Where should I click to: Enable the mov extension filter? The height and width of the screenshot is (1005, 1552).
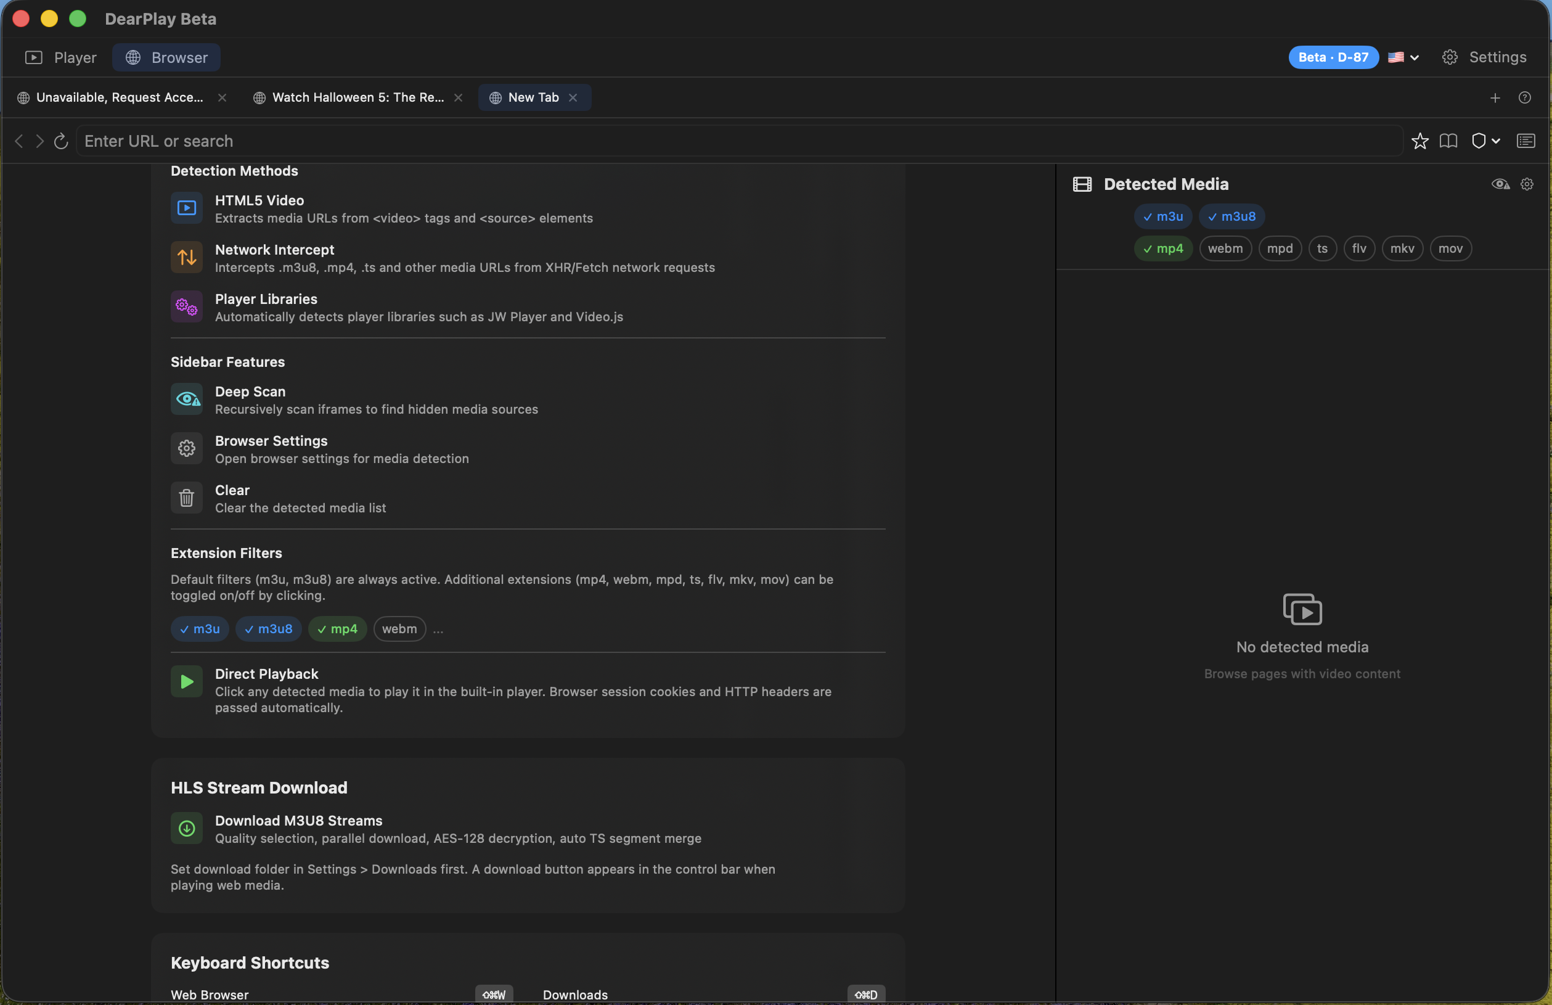pyautogui.click(x=1450, y=248)
